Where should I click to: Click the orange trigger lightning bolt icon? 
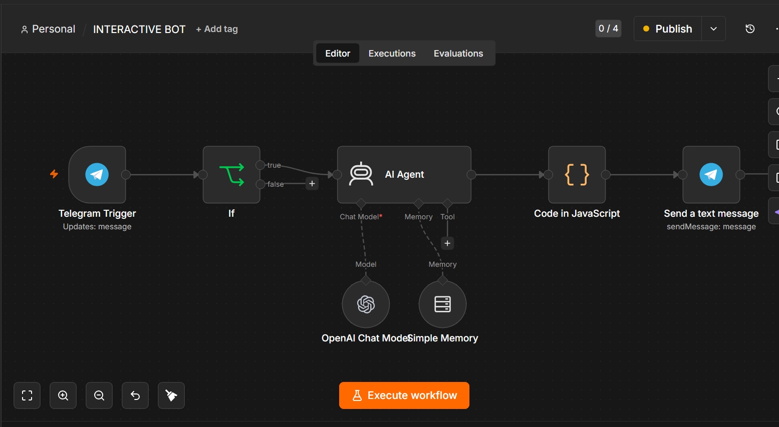(54, 174)
